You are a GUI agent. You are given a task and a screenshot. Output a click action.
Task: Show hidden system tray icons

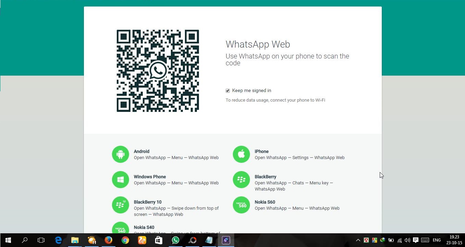click(x=358, y=240)
